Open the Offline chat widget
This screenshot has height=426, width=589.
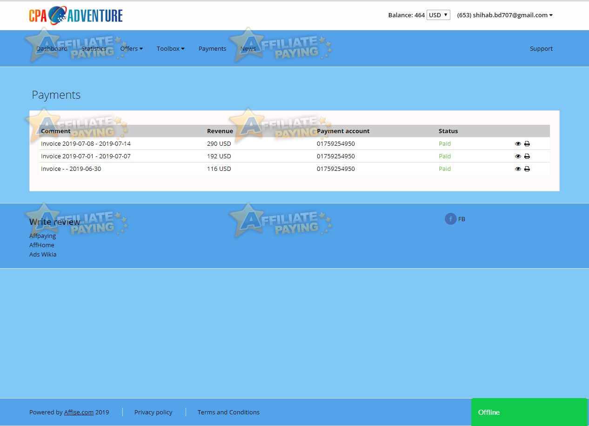click(x=529, y=412)
